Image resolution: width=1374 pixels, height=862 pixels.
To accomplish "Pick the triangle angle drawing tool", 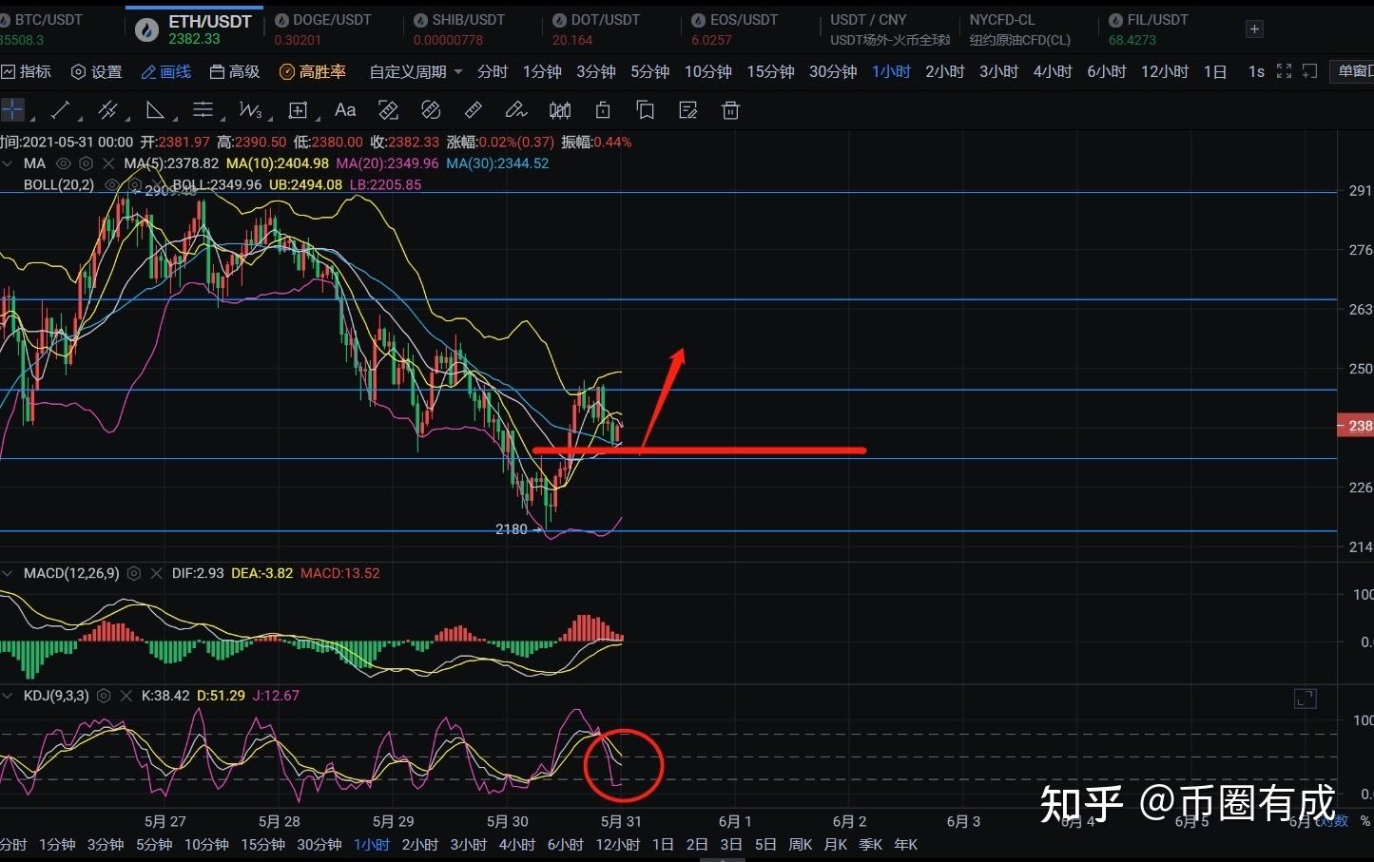I will coord(155,110).
